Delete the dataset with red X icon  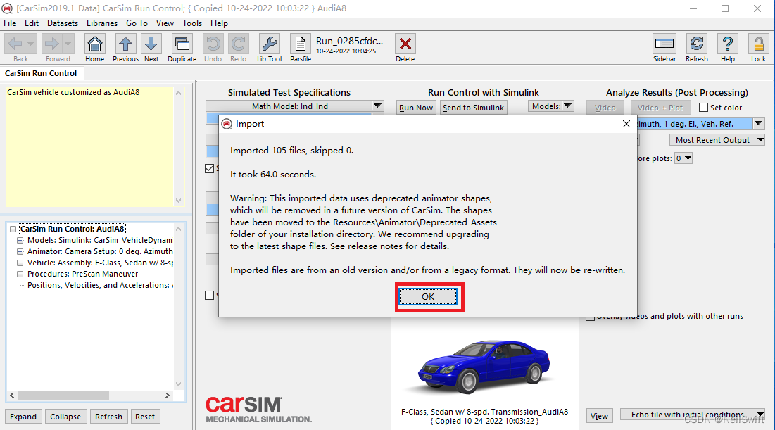(405, 44)
